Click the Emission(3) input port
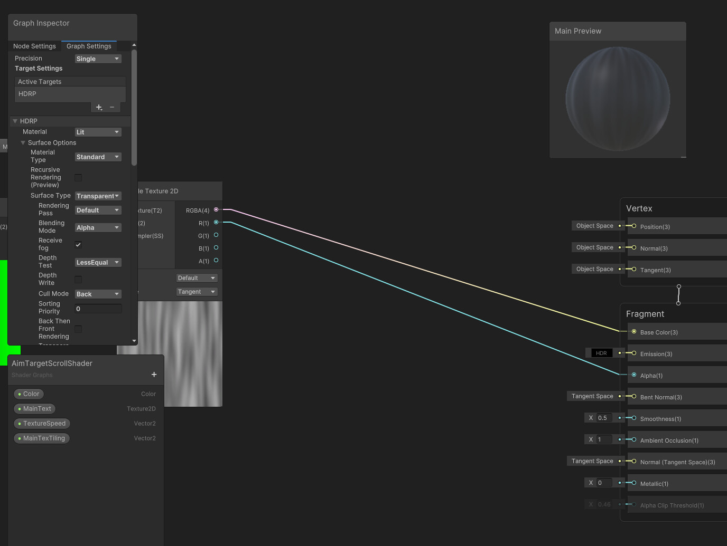 click(x=634, y=353)
